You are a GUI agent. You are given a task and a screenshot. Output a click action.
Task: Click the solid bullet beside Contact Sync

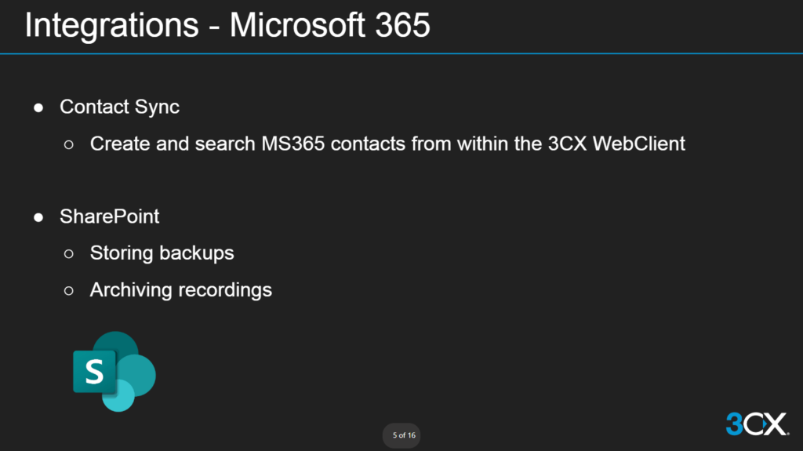pyautogui.click(x=38, y=107)
